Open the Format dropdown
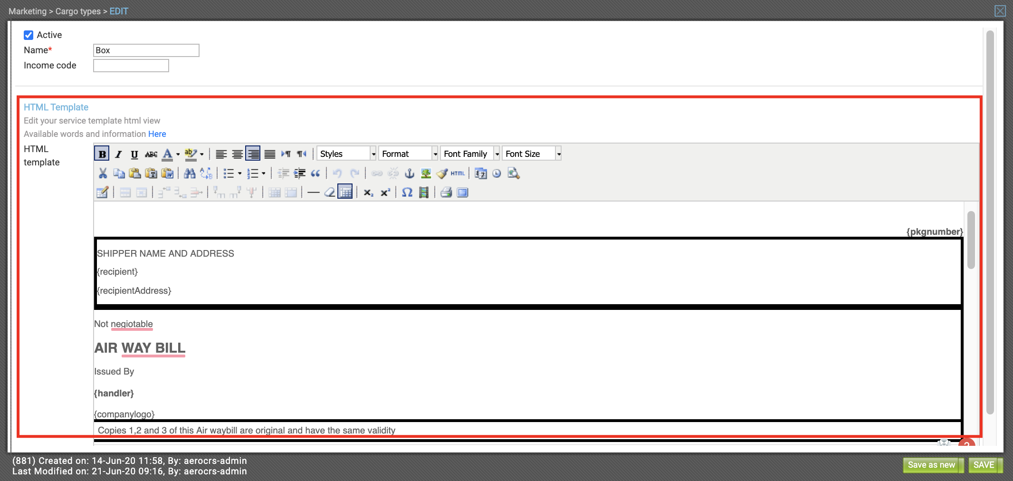1013x481 pixels. pyautogui.click(x=408, y=154)
